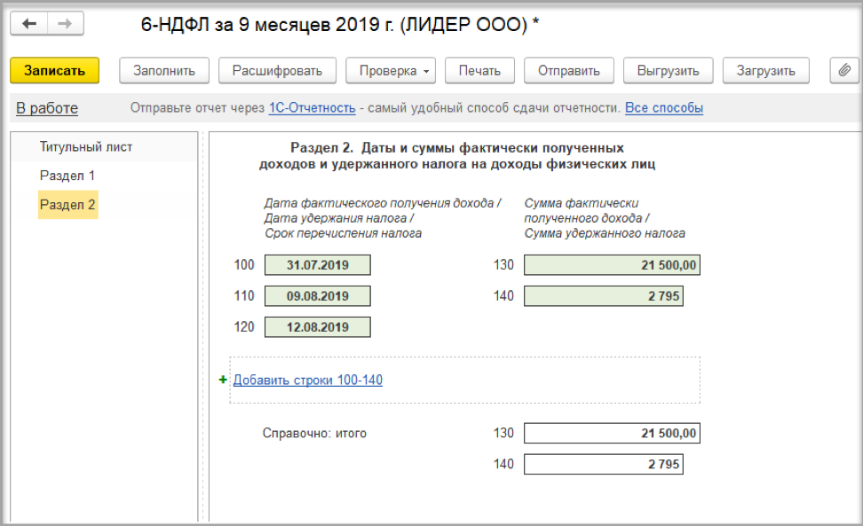Open attachments via the paperclip icon
The width and height of the screenshot is (863, 526).
(x=844, y=70)
